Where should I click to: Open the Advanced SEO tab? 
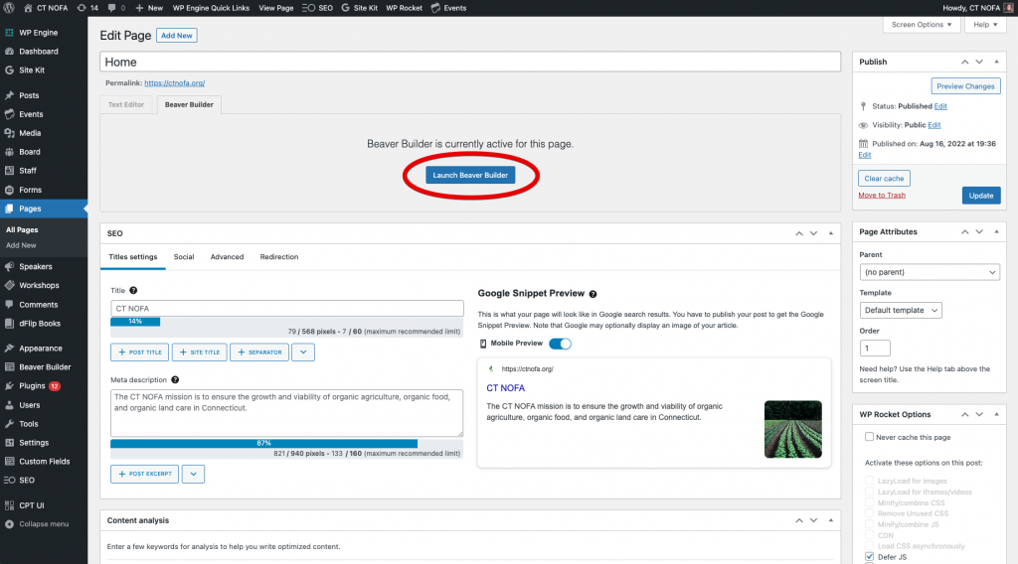(228, 257)
